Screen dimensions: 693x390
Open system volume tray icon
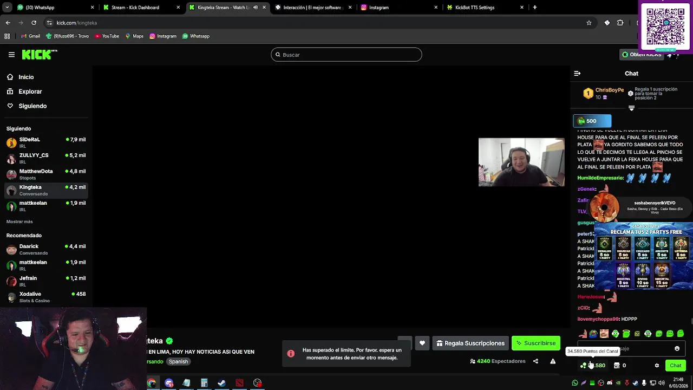662,383
